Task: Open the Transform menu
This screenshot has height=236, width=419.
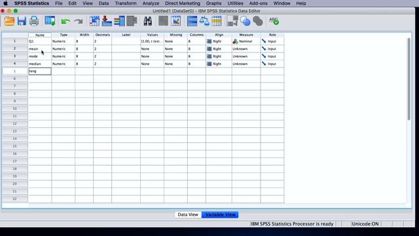Action: (x=126, y=3)
